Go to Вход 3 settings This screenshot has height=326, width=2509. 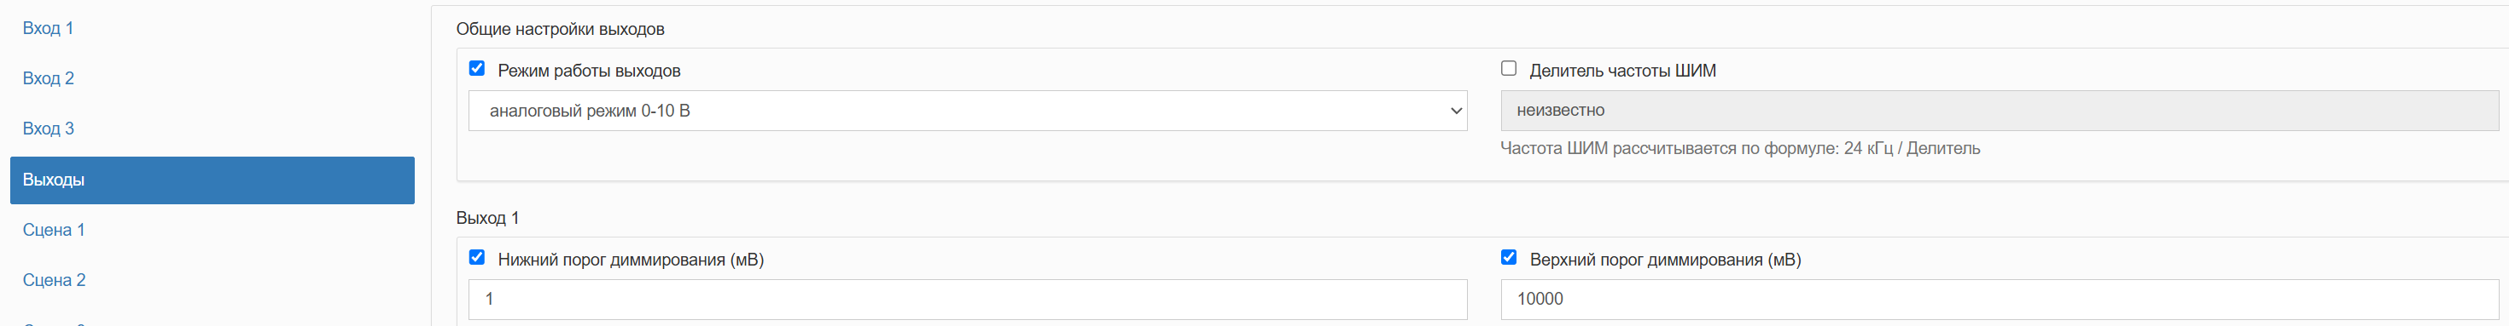point(48,129)
